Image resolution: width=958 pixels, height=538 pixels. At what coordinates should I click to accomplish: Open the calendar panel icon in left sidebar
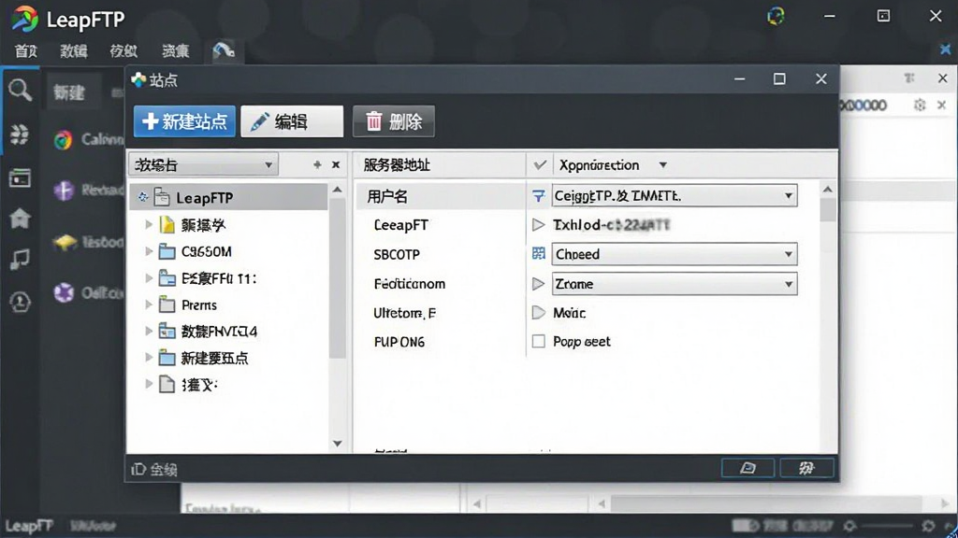pos(20,178)
